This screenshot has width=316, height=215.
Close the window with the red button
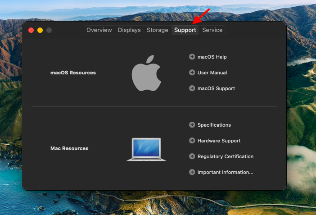coord(31,30)
